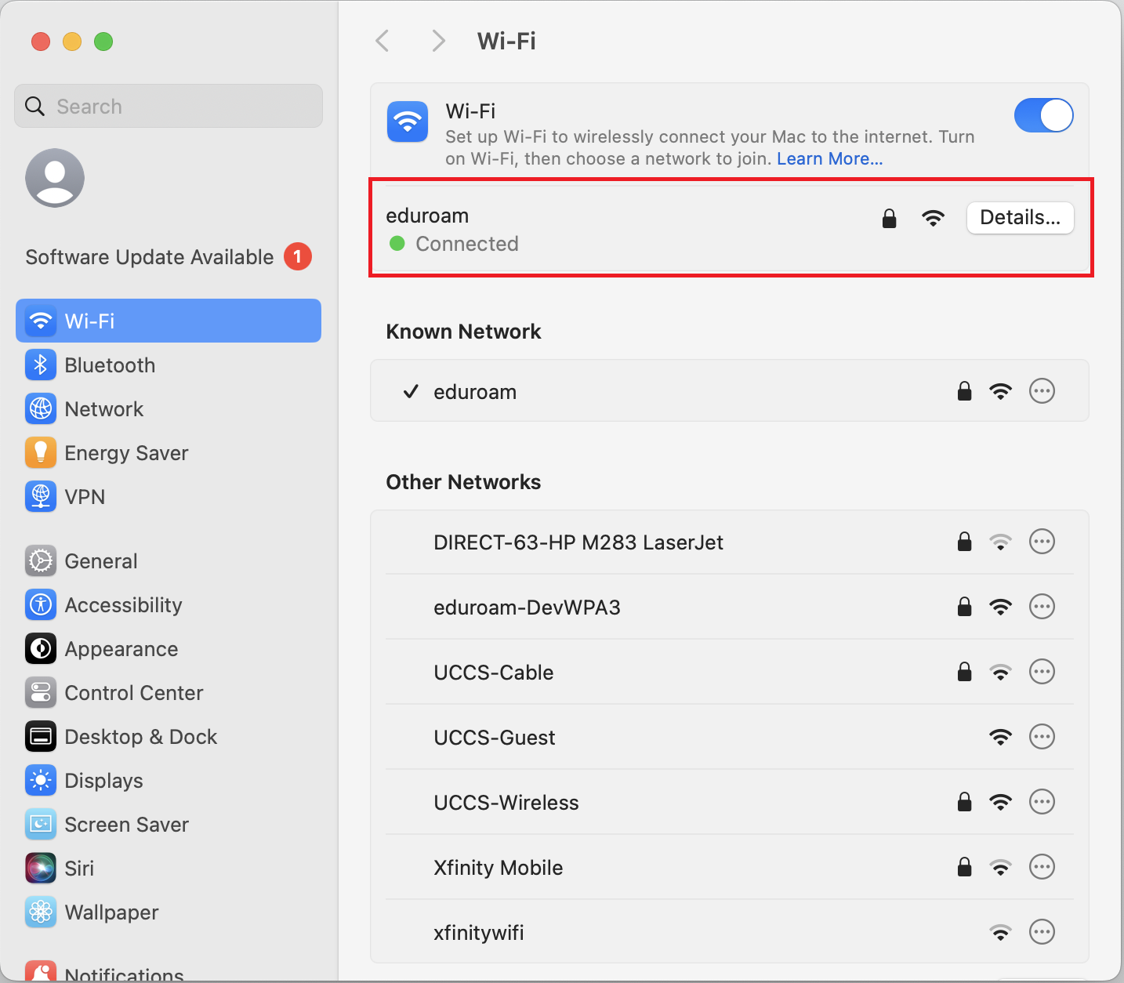Click signal icon beside eduroam-DevWPA3

pyautogui.click(x=1000, y=607)
